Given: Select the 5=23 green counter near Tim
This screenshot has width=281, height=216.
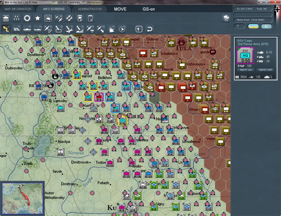Looking at the screenshot, I should point(198,186).
